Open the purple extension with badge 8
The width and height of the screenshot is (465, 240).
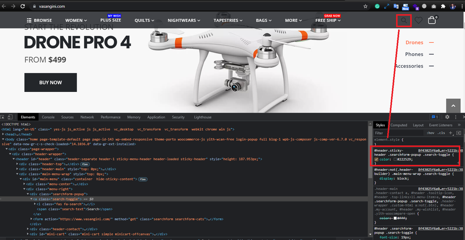coord(415,7)
